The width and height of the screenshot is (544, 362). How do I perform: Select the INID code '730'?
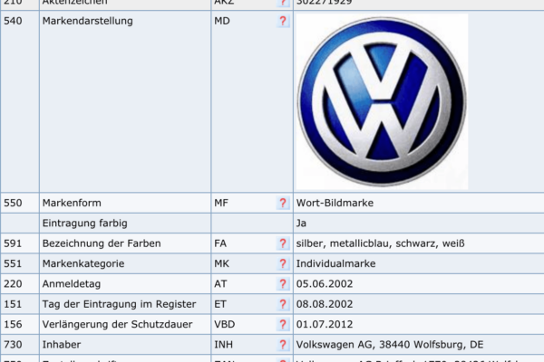point(13,345)
